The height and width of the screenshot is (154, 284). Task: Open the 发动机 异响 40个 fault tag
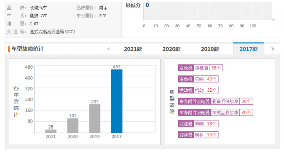click(198, 79)
